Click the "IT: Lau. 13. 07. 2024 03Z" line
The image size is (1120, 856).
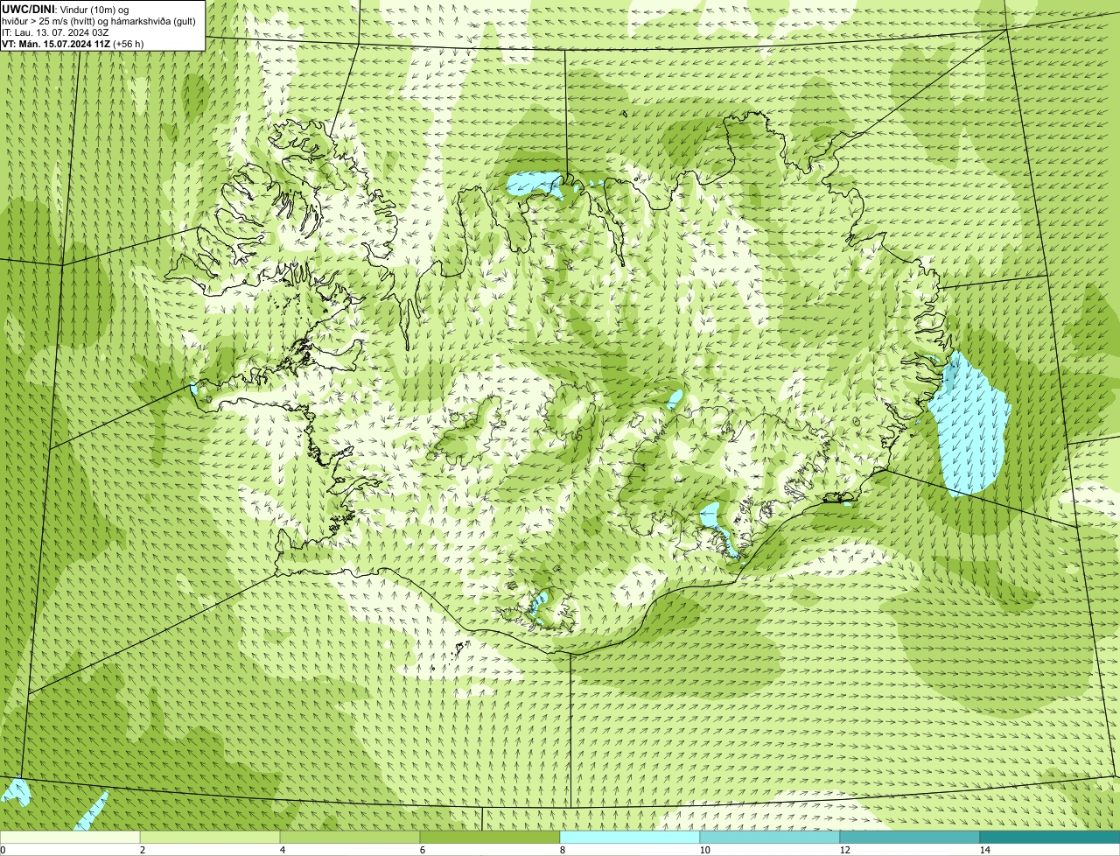(56, 32)
